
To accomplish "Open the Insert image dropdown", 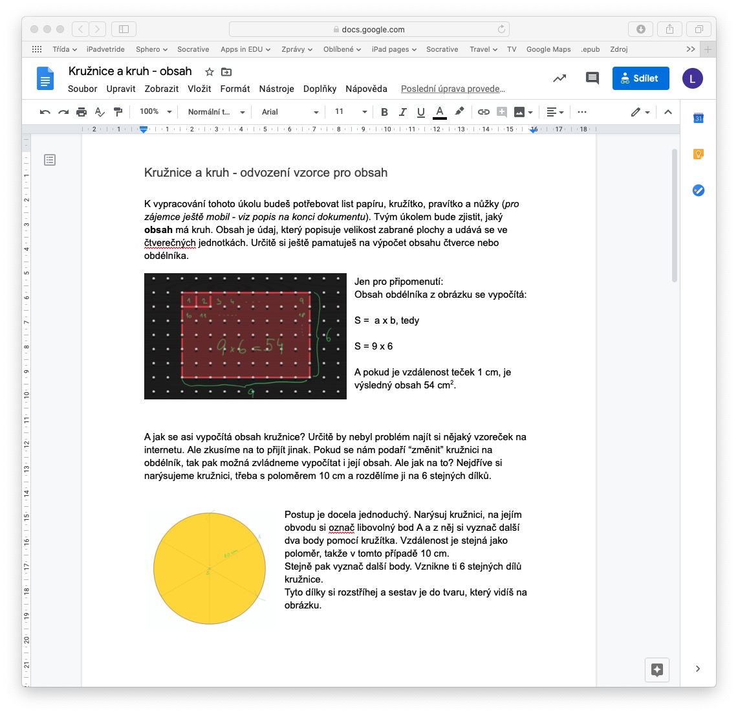I will 523,112.
